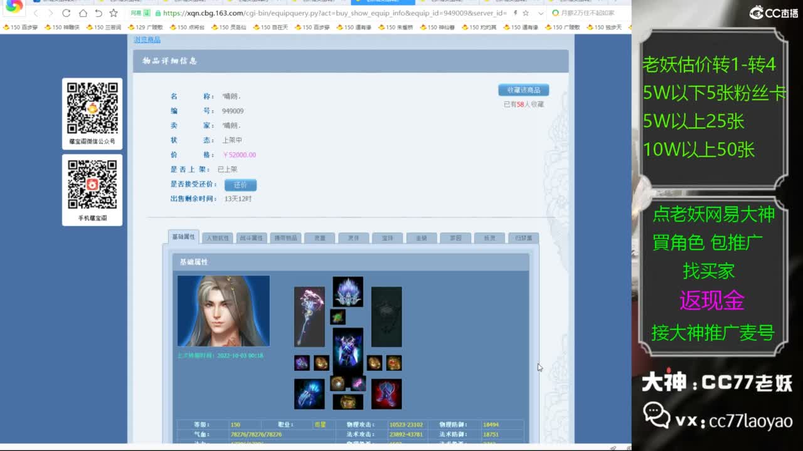Inspect the blue gloves equipment icon
Screen dimensions: 803x451
pyautogui.click(x=309, y=394)
